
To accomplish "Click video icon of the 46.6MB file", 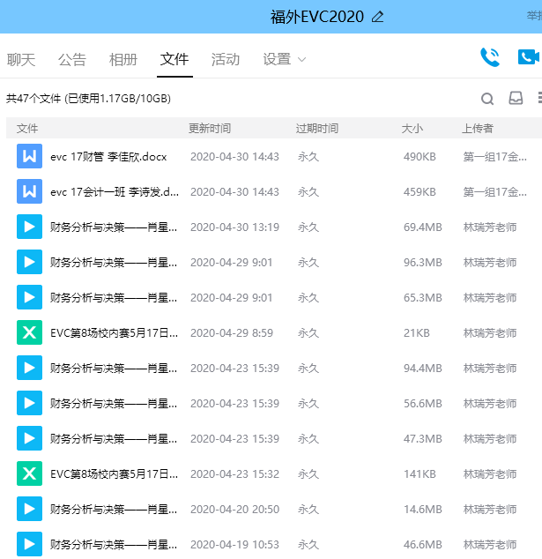I will [x=30, y=544].
